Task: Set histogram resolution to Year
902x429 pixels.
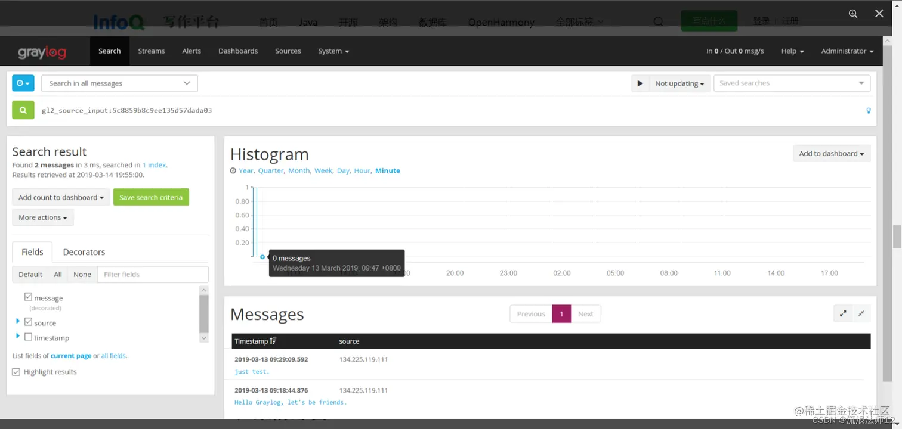Action: coord(246,170)
